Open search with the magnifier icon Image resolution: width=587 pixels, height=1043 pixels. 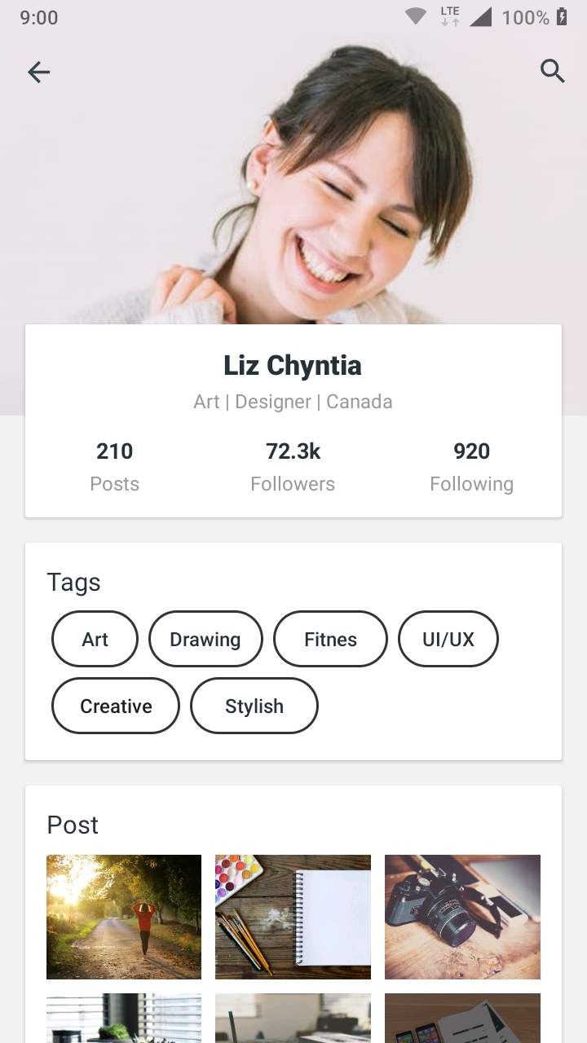(x=553, y=72)
